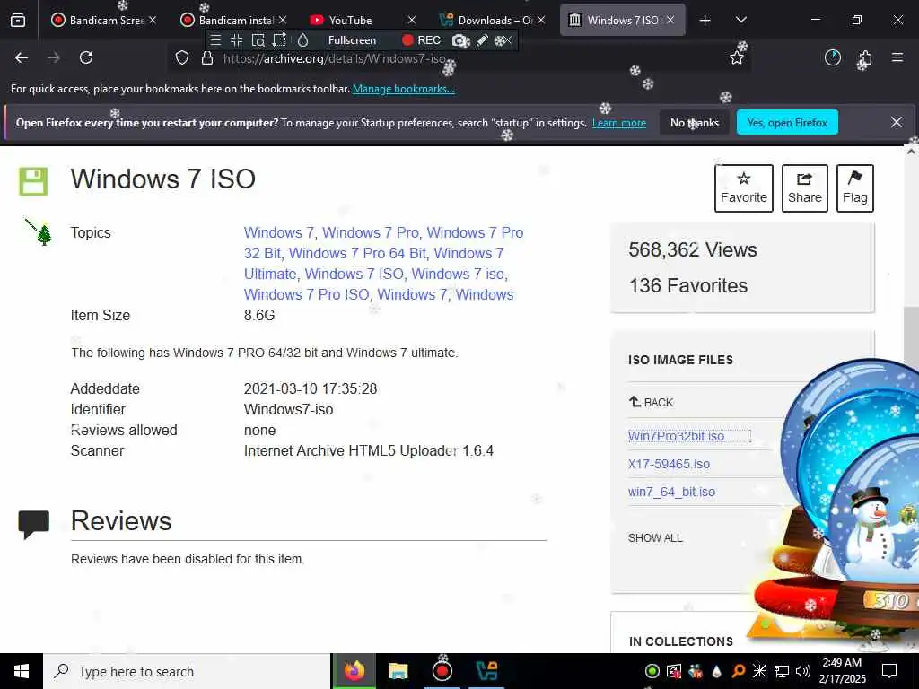
Task: Download X17-59465.iso file
Action: (x=669, y=464)
